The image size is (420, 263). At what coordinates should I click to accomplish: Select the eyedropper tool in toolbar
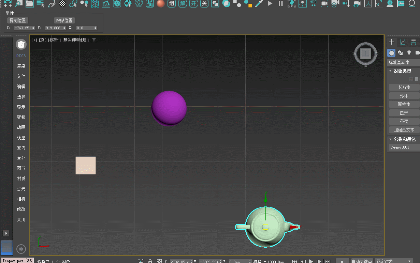click(x=259, y=4)
